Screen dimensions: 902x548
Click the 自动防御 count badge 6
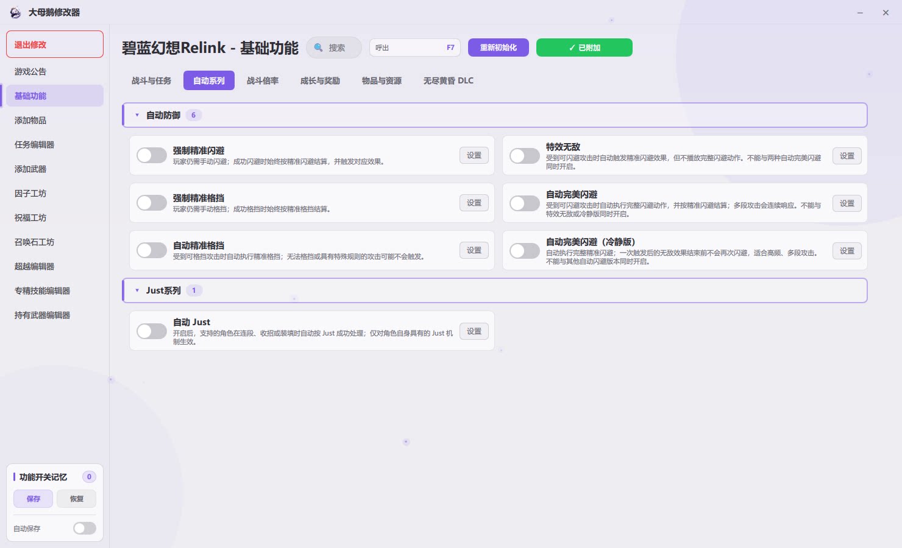(x=194, y=115)
